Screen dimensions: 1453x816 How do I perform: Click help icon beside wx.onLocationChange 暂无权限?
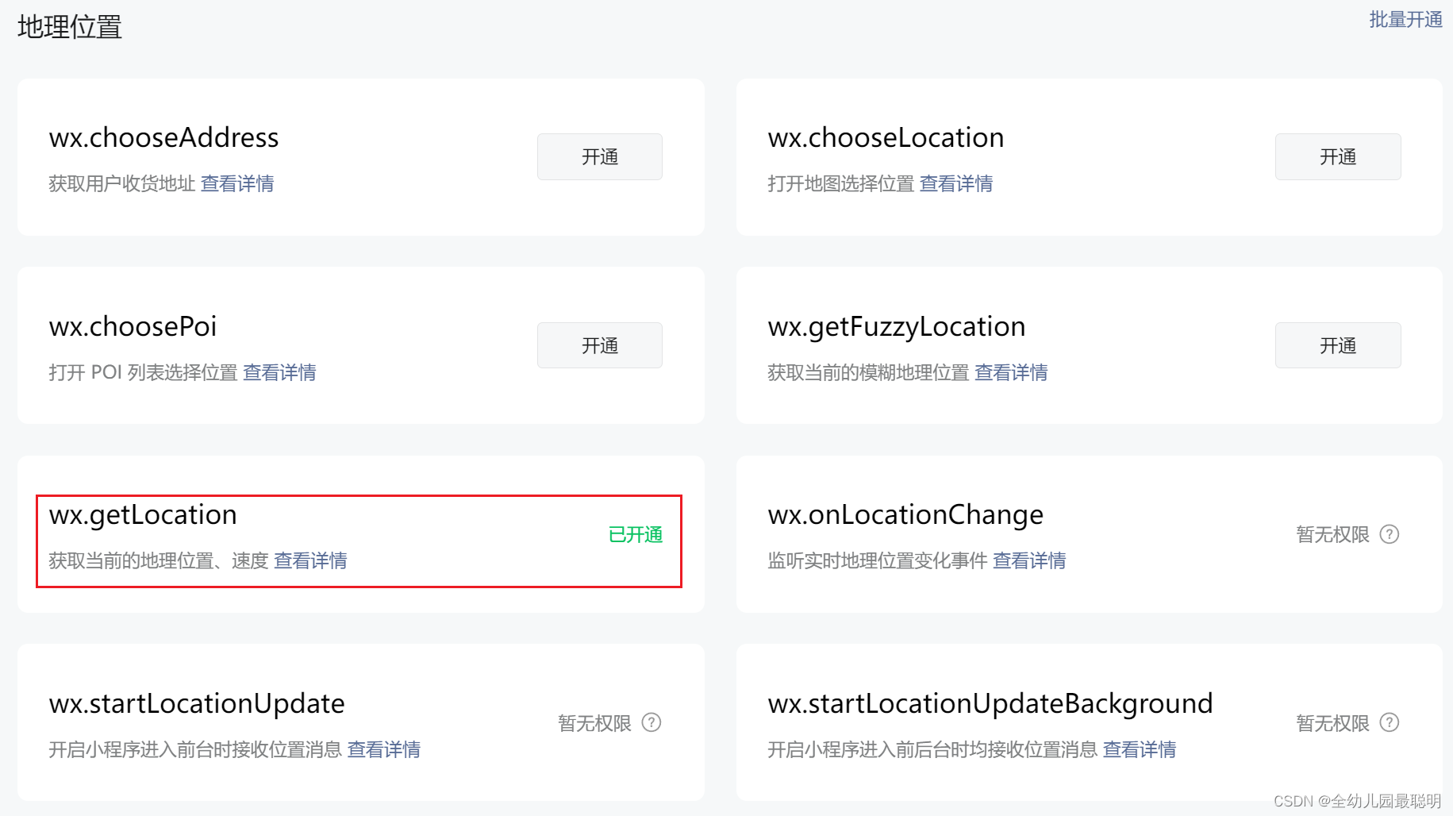click(1390, 534)
